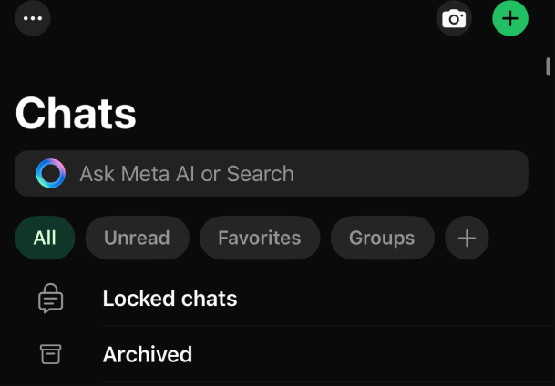Filter chats by Favorites
555x386 pixels.
pos(260,239)
